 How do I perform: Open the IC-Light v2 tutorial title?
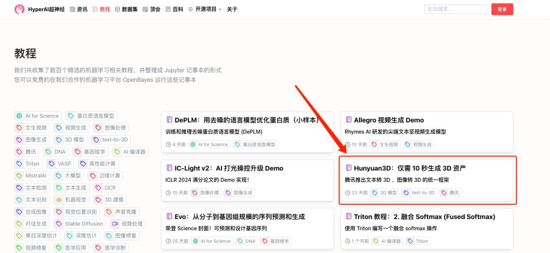coord(229,168)
